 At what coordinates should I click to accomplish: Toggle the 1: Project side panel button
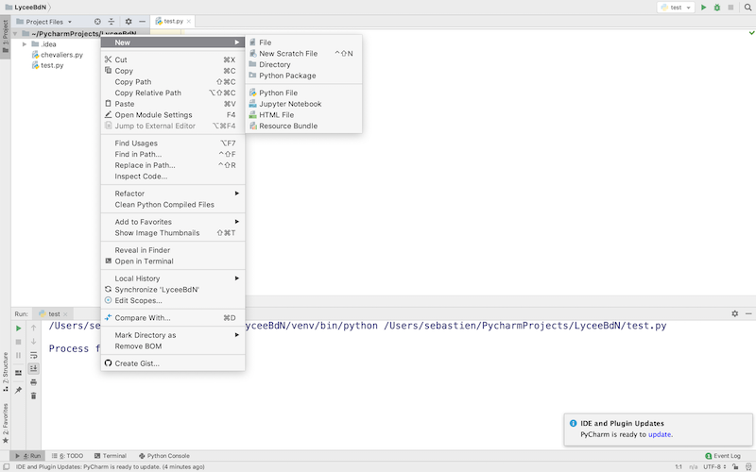pos(6,37)
